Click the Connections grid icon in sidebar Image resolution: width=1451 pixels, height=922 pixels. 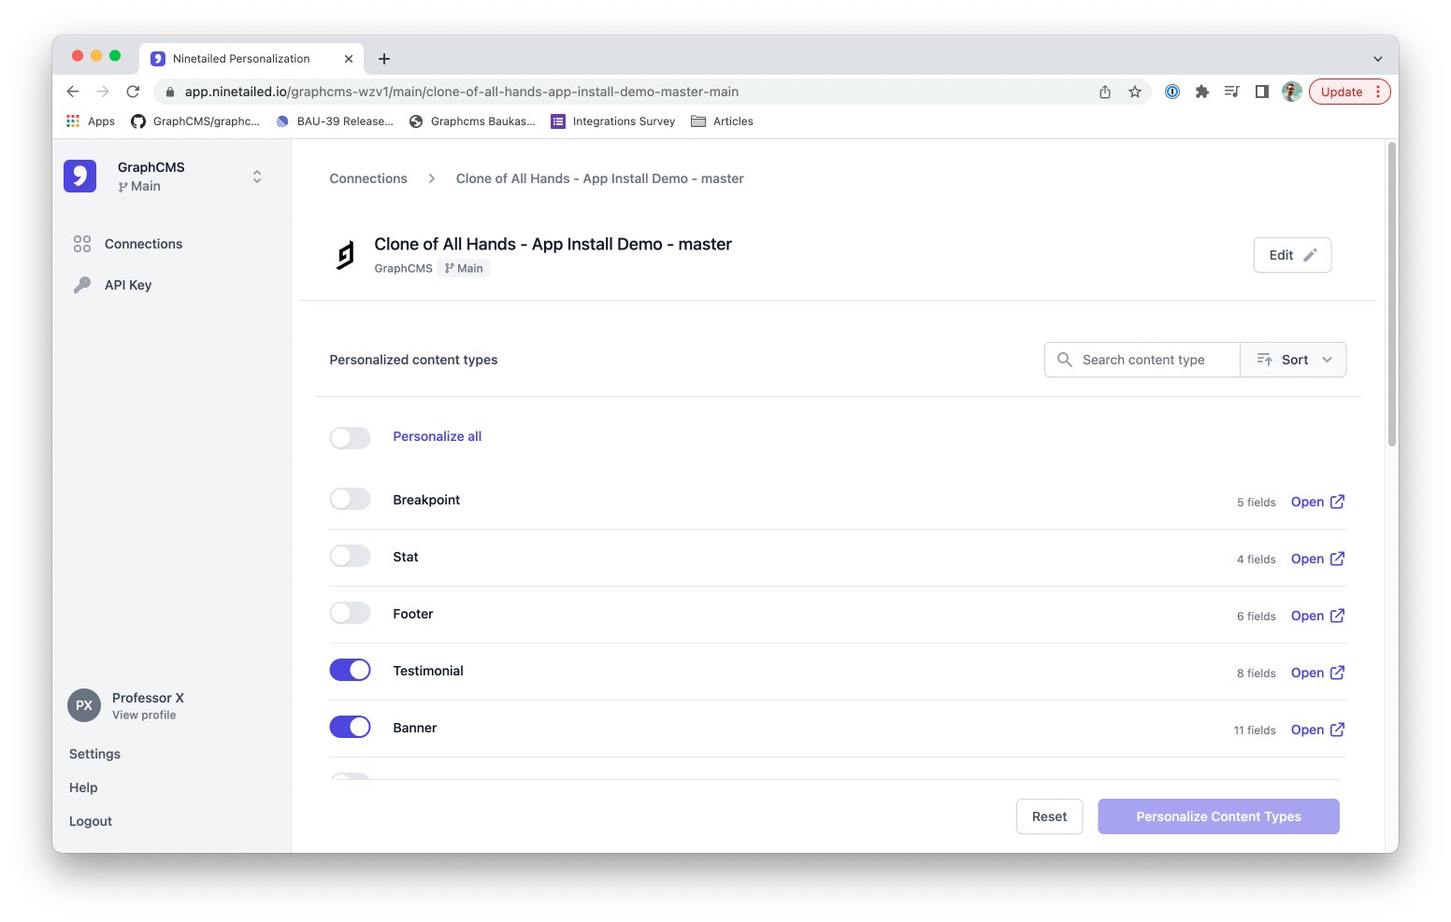pyautogui.click(x=82, y=244)
